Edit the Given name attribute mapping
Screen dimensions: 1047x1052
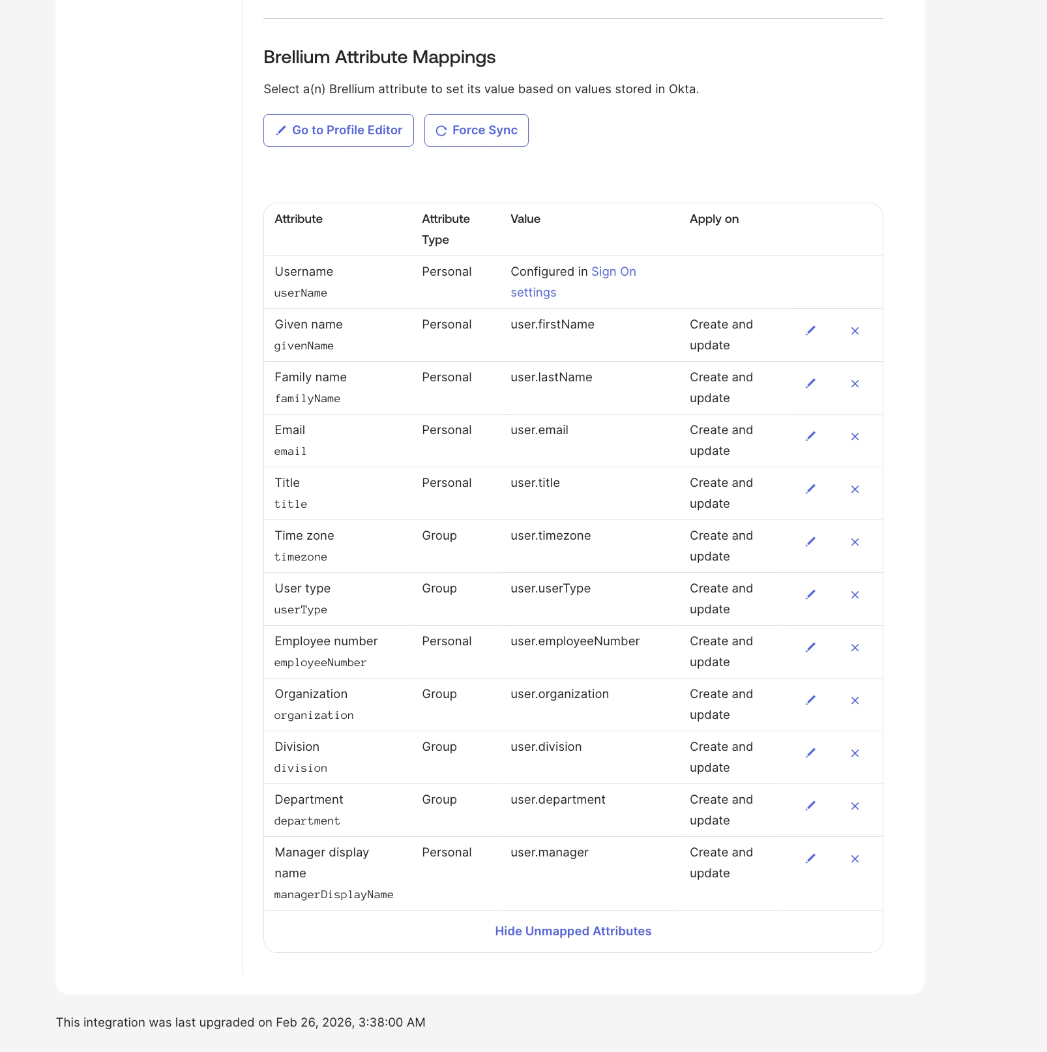[810, 331]
